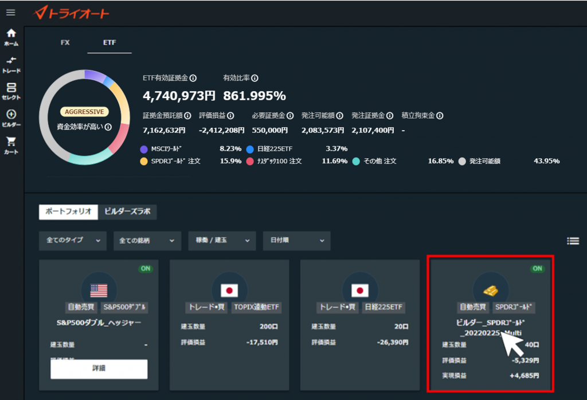Click info icon beside 必要証拠金
Viewport: 587px width, 400px height.
[x=289, y=116]
